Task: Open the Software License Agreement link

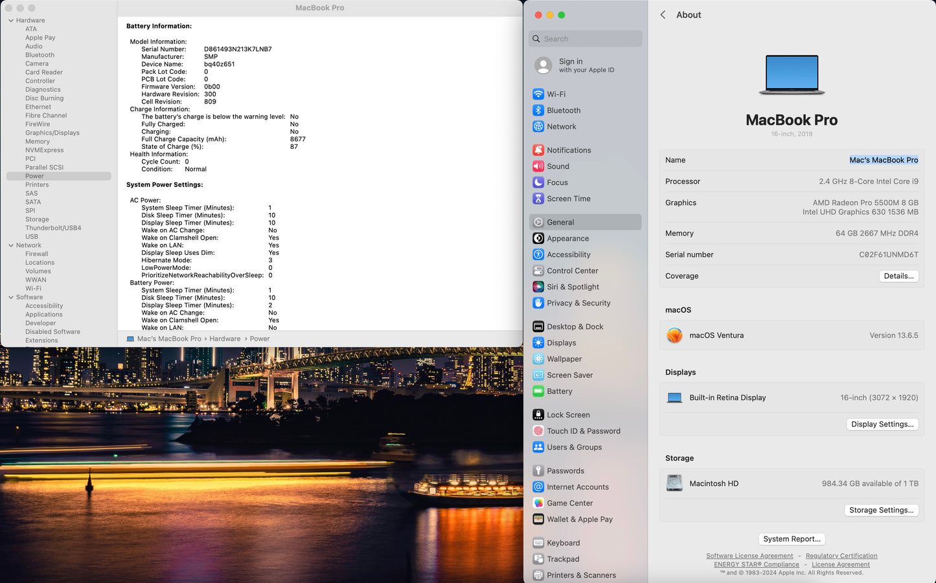Action: pyautogui.click(x=749, y=556)
